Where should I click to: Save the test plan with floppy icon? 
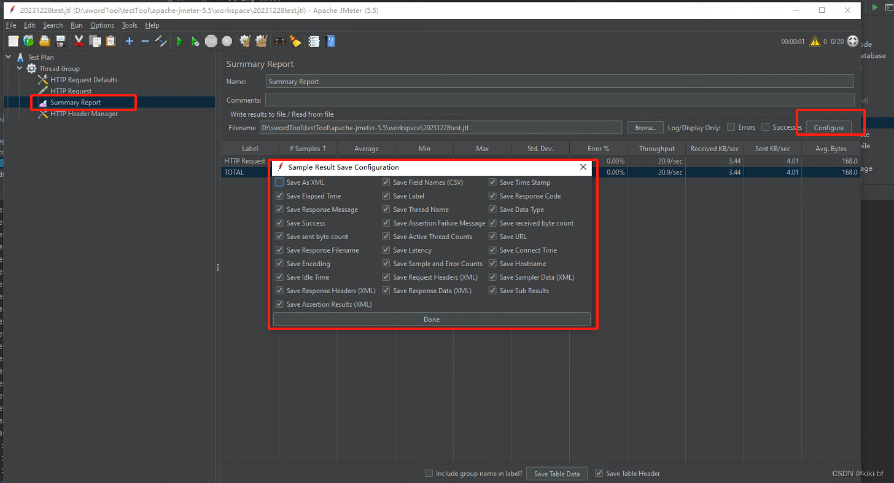60,41
